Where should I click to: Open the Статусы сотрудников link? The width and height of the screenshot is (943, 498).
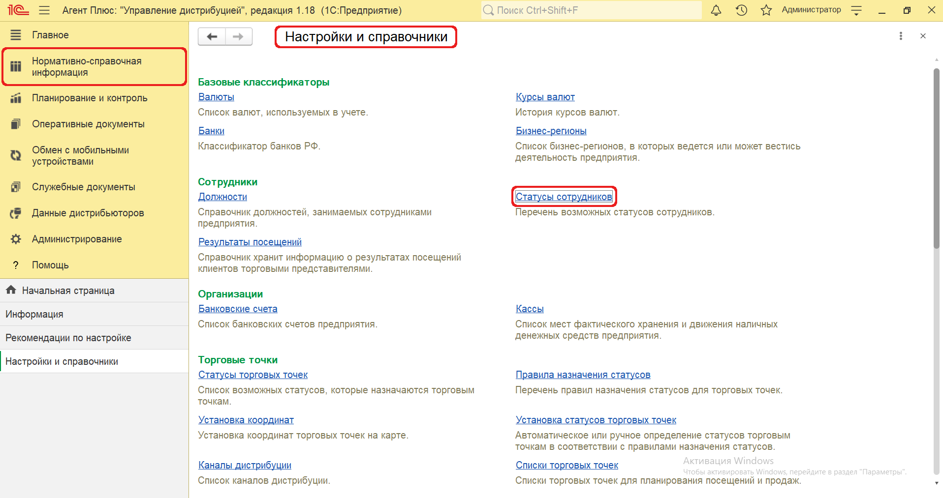(564, 197)
